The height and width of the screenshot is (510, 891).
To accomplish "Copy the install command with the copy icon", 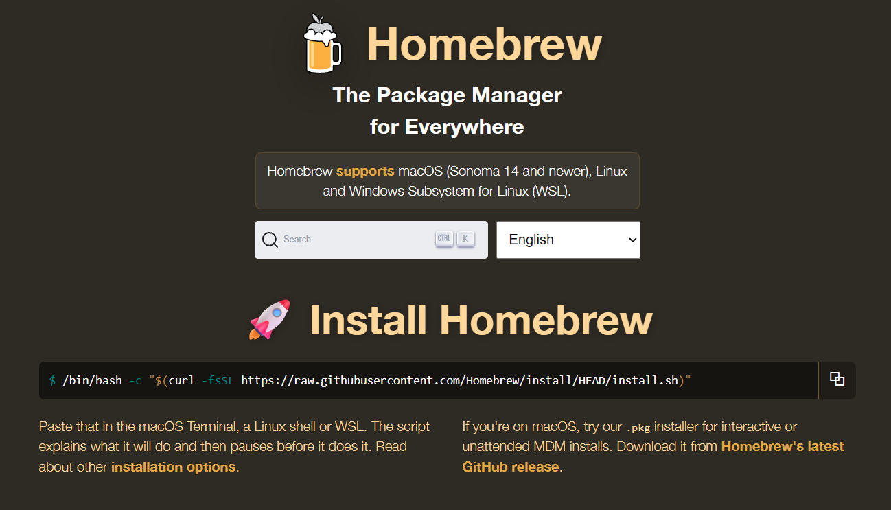I will point(837,380).
